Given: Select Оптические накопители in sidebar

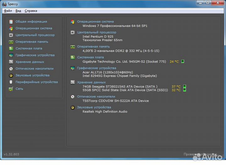Looking at the screenshot, I should [x=35, y=69].
